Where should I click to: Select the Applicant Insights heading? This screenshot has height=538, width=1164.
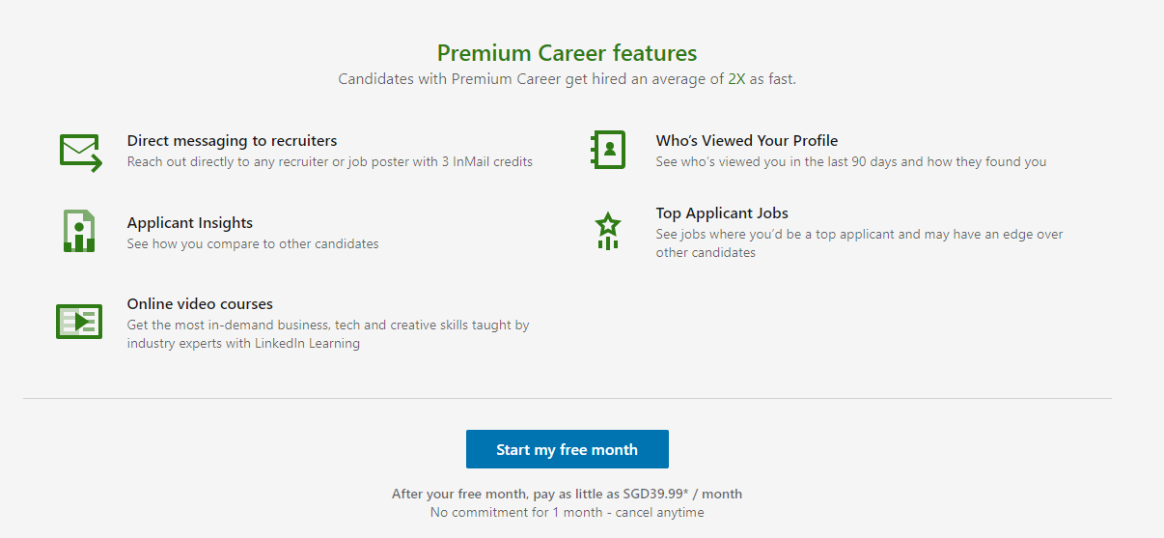(190, 223)
